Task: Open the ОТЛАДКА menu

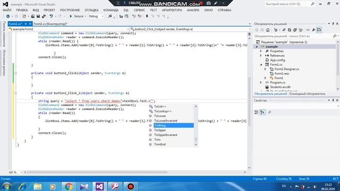Action: click(x=91, y=10)
